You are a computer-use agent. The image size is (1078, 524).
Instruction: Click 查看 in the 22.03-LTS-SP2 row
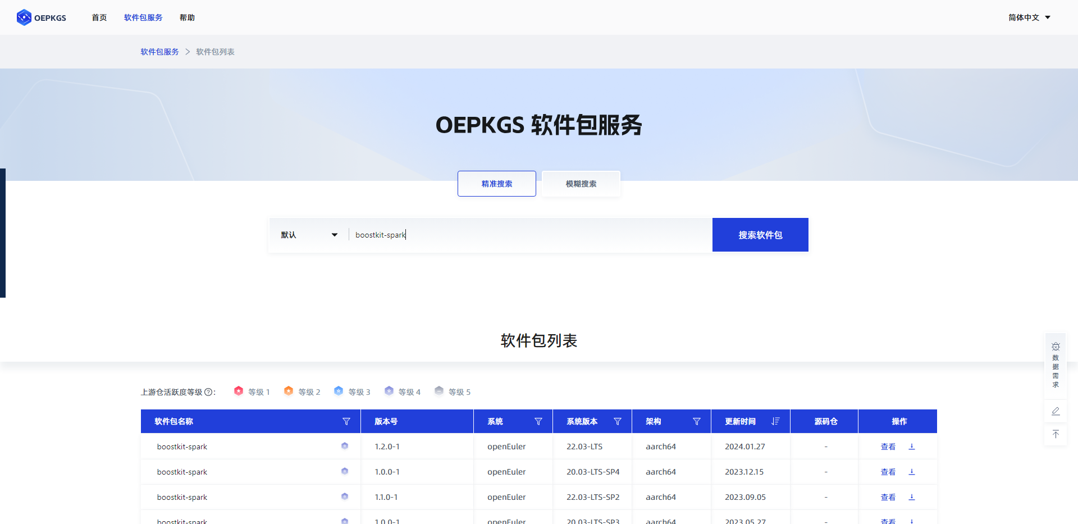888,497
